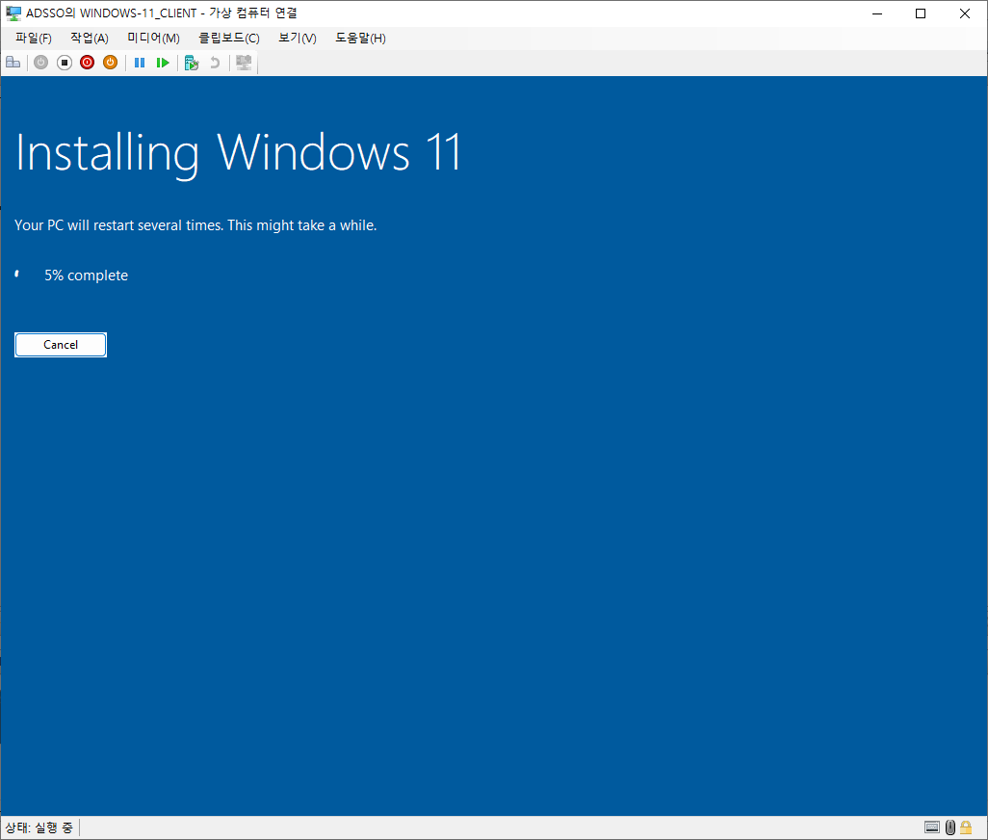Screen dimensions: 988x840
Task: Cancel the Windows 11 installation
Action: [61, 345]
